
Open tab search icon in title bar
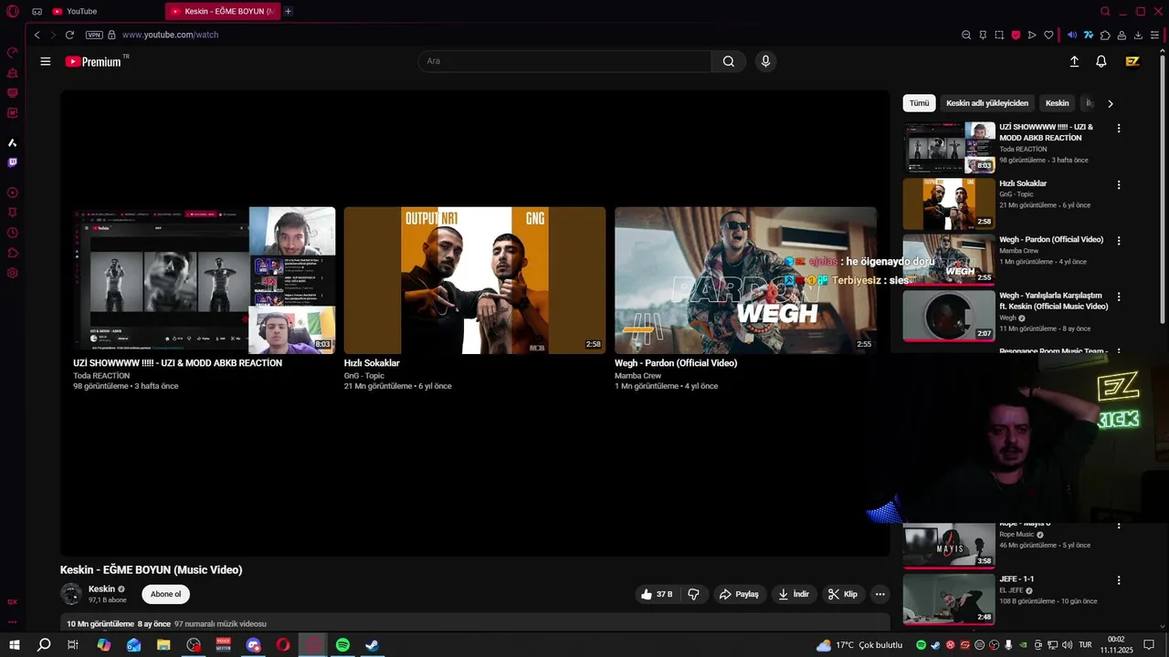[x=1105, y=11]
